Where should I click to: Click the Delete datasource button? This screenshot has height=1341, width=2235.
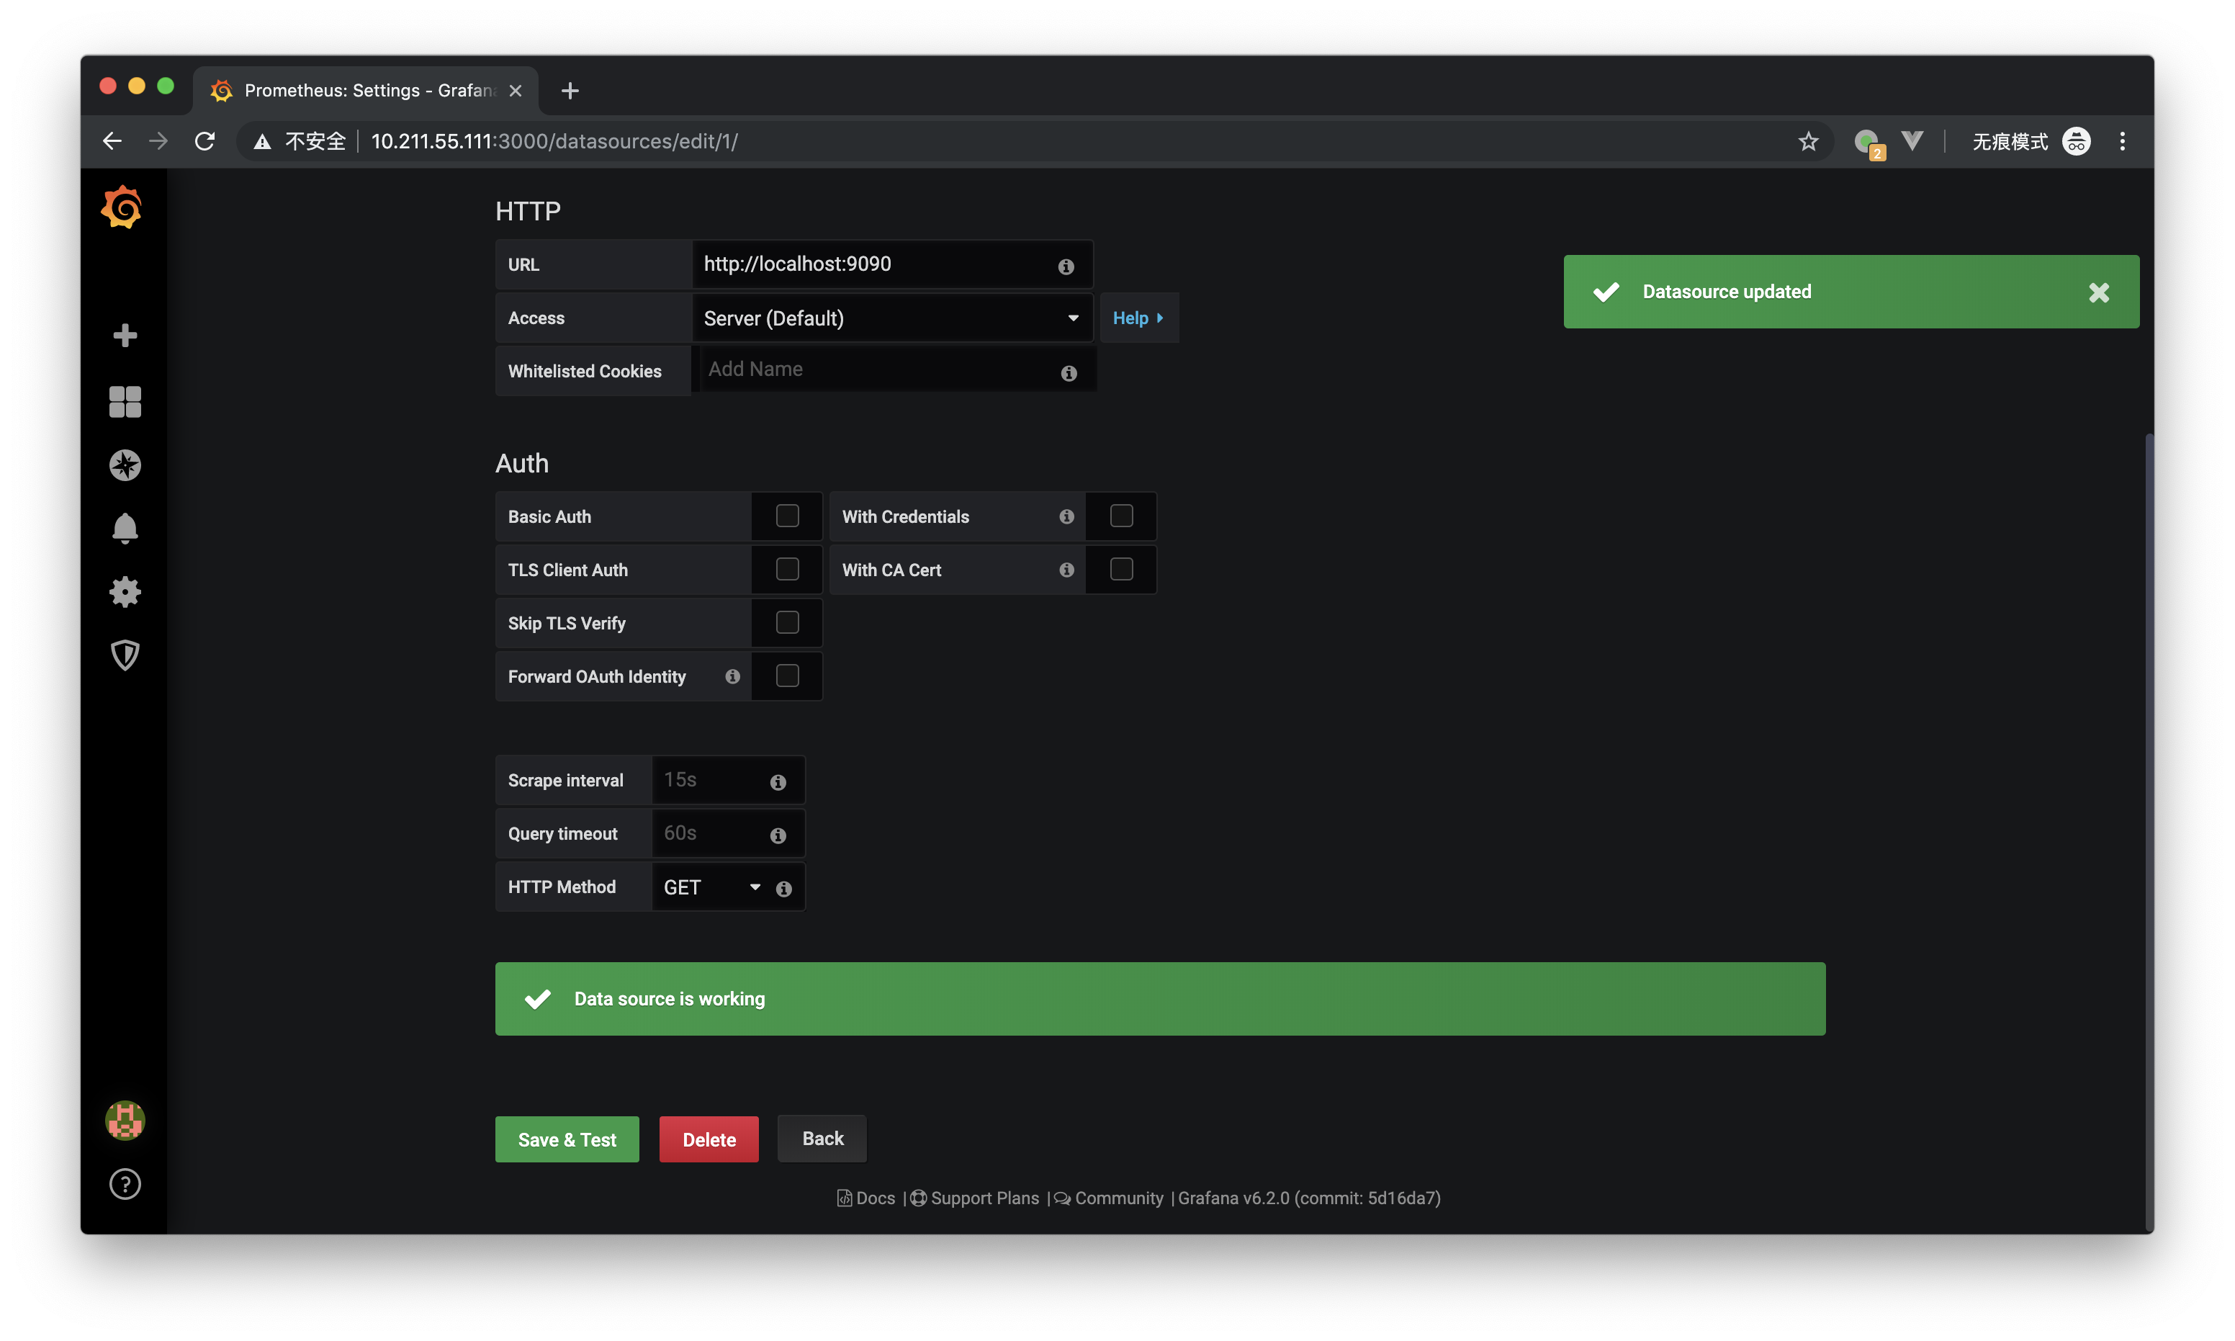pos(709,1138)
